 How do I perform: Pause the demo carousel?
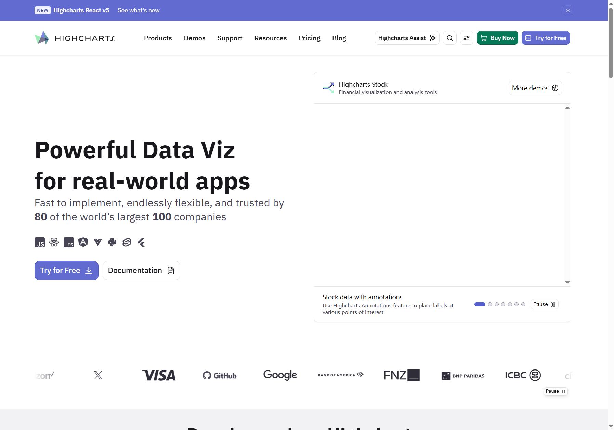[x=544, y=304]
